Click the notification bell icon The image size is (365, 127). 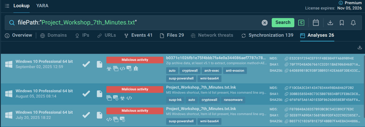(353, 23)
